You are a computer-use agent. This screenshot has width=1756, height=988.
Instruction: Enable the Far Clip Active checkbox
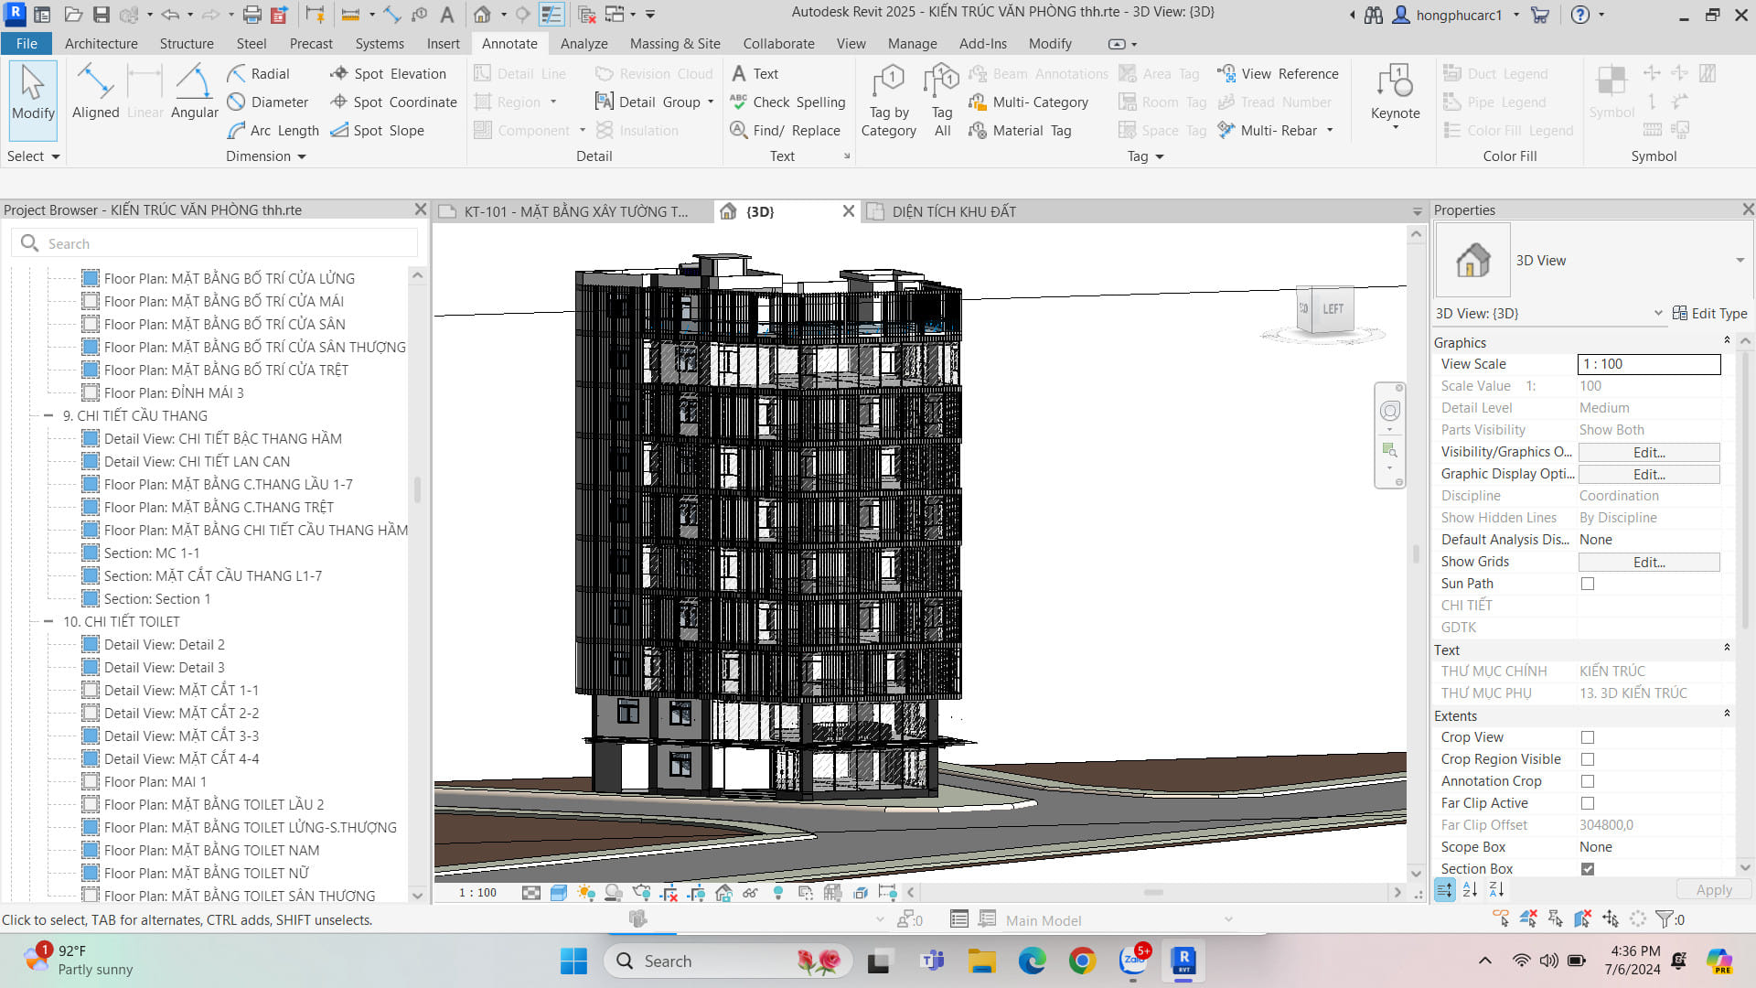point(1588,803)
